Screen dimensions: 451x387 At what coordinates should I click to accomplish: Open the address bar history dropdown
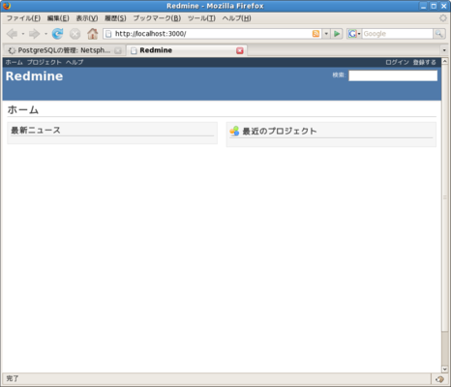(x=326, y=34)
